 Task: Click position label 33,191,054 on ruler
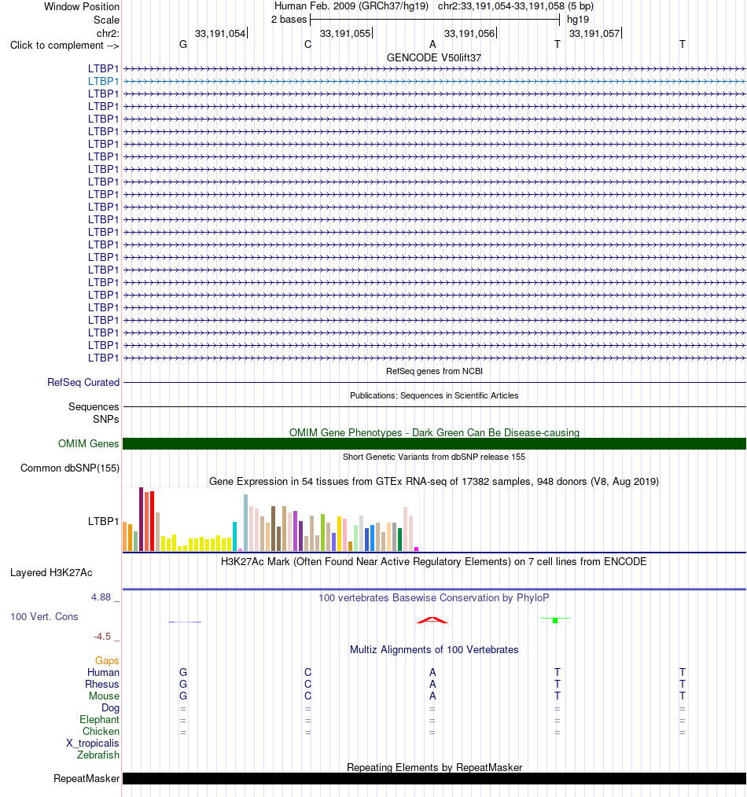point(220,34)
